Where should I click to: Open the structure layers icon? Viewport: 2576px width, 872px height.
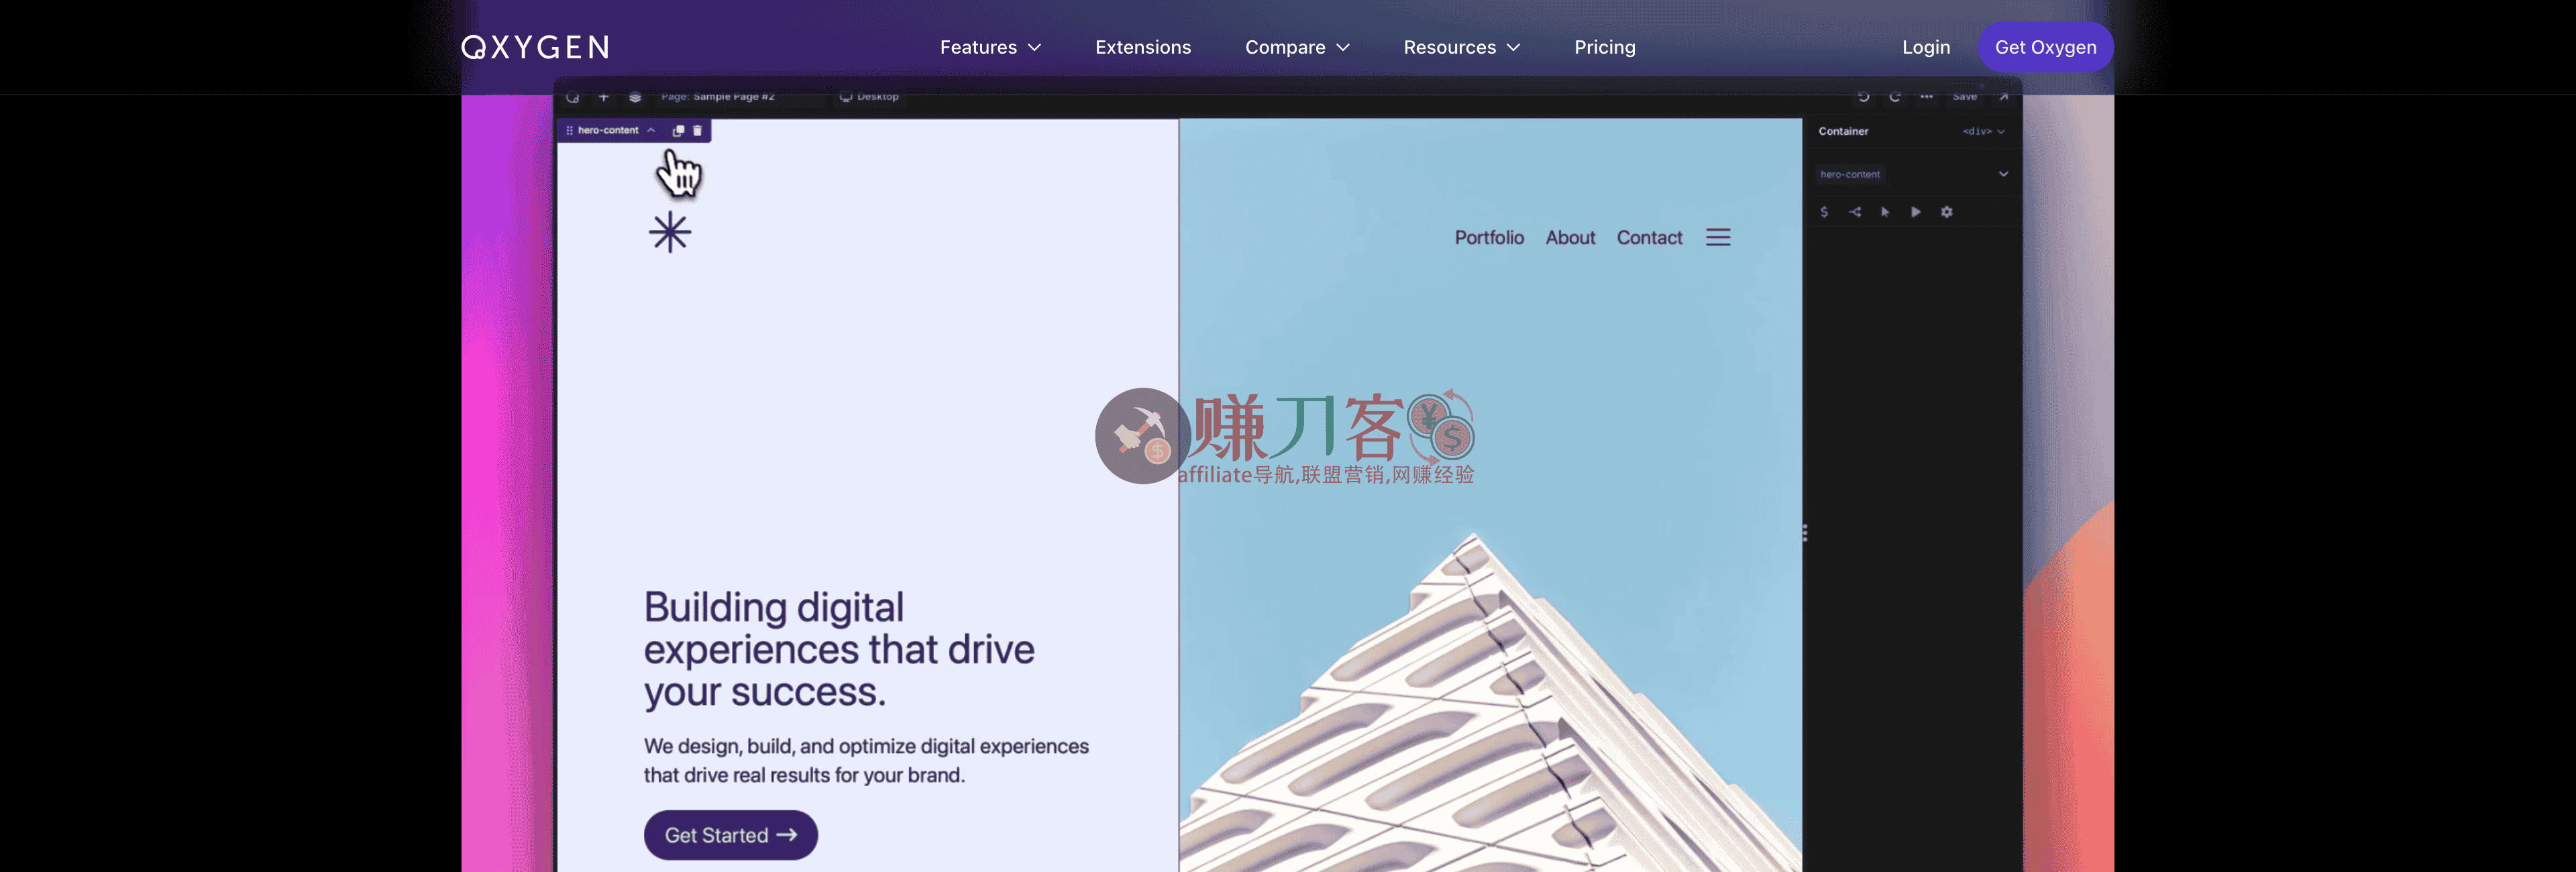[x=634, y=97]
